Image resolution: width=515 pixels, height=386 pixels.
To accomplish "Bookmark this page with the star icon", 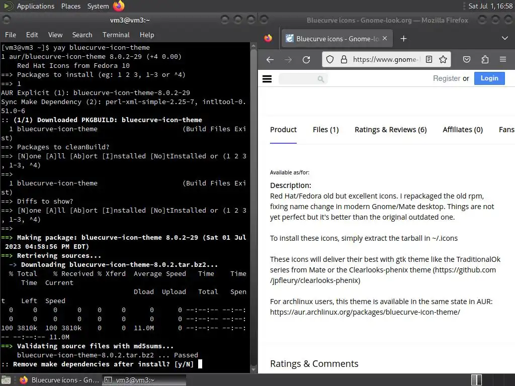I will tap(443, 59).
